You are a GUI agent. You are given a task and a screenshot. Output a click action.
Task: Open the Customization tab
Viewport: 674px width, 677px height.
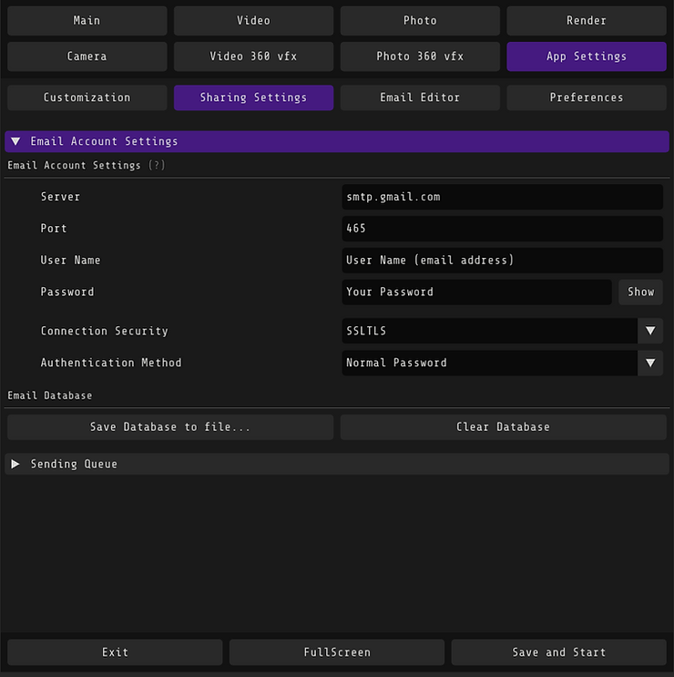(87, 97)
